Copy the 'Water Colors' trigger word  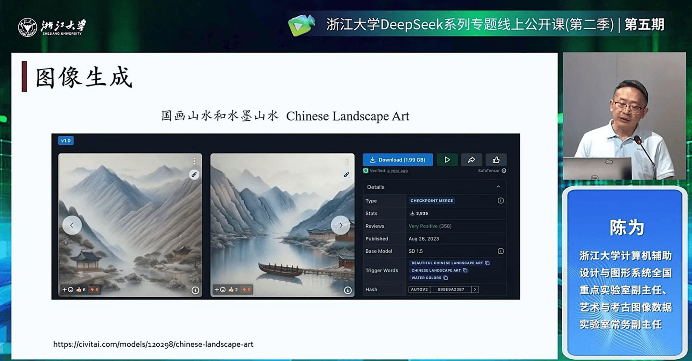coord(445,278)
